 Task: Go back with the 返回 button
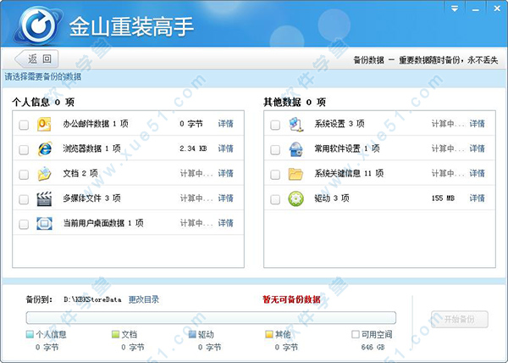pos(36,59)
